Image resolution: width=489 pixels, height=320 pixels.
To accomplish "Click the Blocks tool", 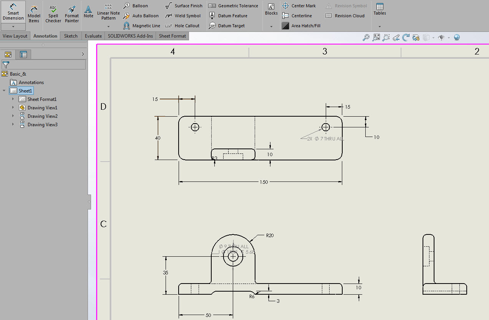I will coord(271,10).
